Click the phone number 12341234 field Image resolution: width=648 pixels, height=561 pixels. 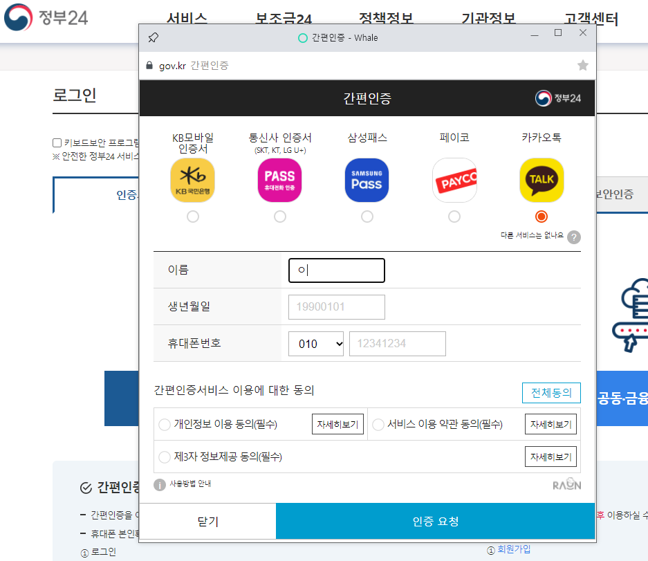(x=398, y=344)
